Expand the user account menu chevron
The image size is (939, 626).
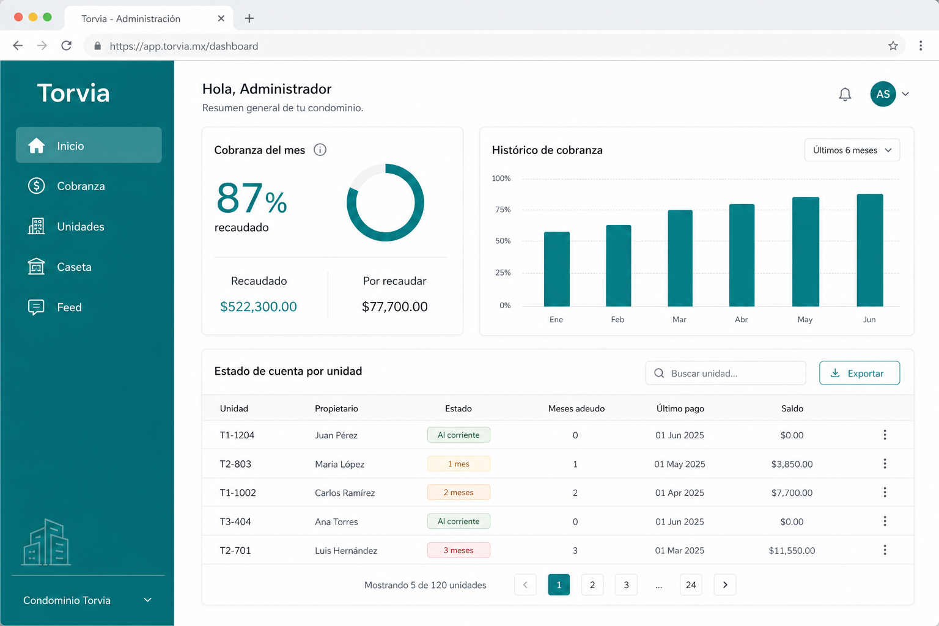click(905, 94)
